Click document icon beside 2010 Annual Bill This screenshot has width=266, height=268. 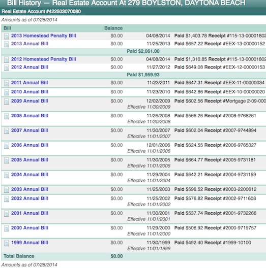[7, 92]
